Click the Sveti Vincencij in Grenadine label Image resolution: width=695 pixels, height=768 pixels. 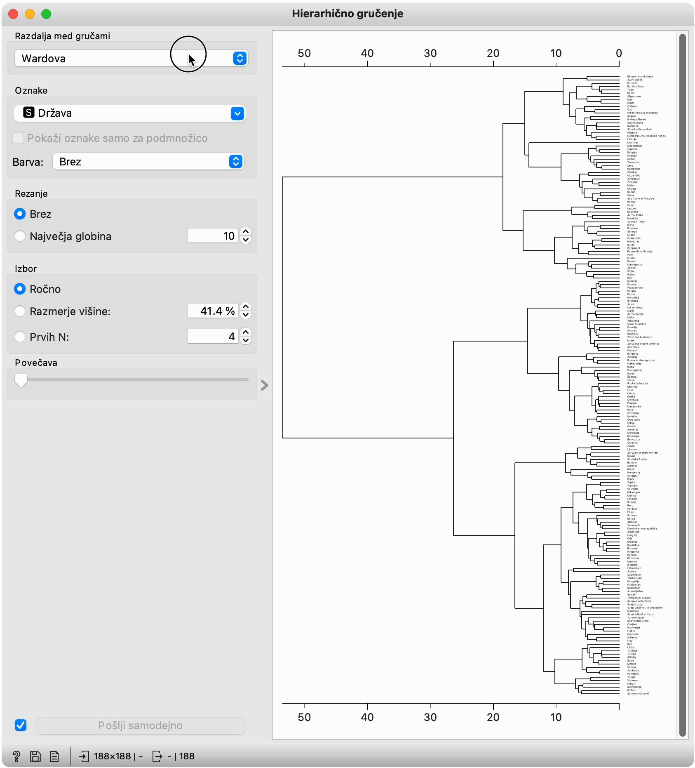pyautogui.click(x=645, y=608)
